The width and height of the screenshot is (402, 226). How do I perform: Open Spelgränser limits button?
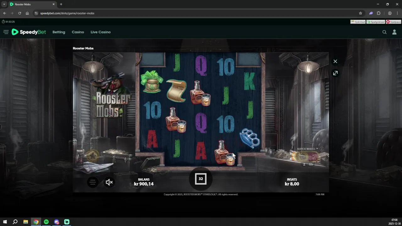tap(376, 22)
